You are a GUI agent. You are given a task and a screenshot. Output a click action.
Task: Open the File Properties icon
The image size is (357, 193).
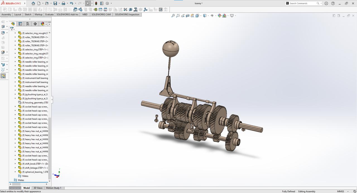[x=102, y=3]
